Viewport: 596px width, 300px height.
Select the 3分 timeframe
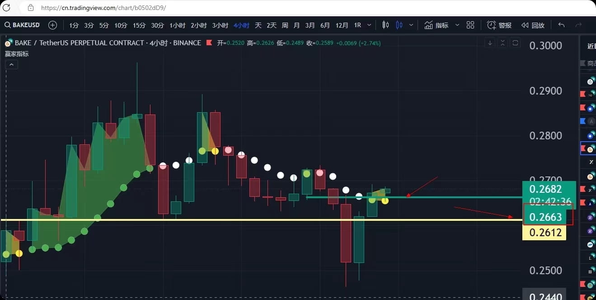89,25
